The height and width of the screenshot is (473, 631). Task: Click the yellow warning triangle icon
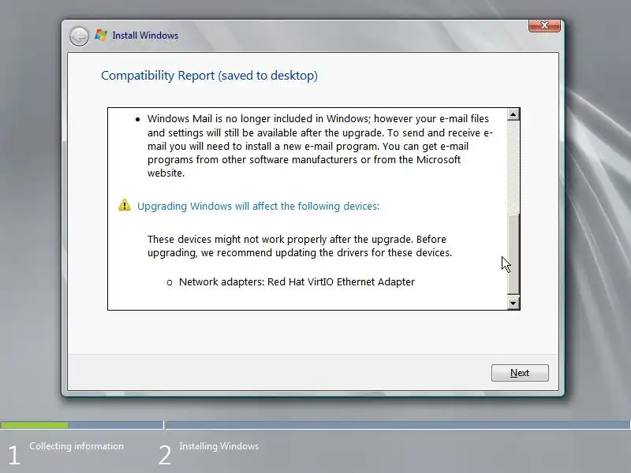[125, 205]
